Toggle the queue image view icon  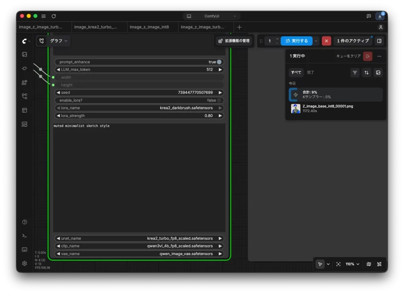378,73
